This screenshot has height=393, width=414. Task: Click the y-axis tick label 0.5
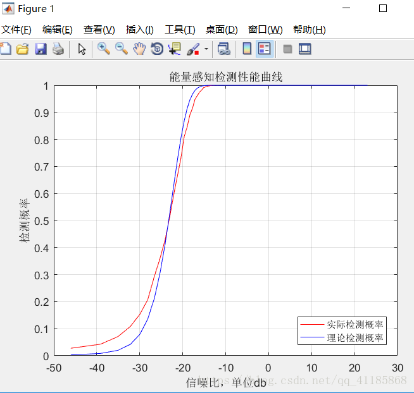coord(42,221)
